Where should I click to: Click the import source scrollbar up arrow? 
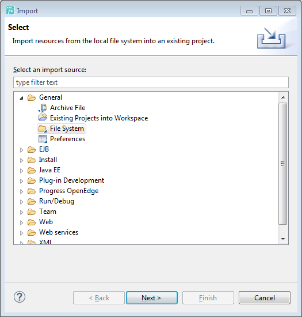coord(283,97)
